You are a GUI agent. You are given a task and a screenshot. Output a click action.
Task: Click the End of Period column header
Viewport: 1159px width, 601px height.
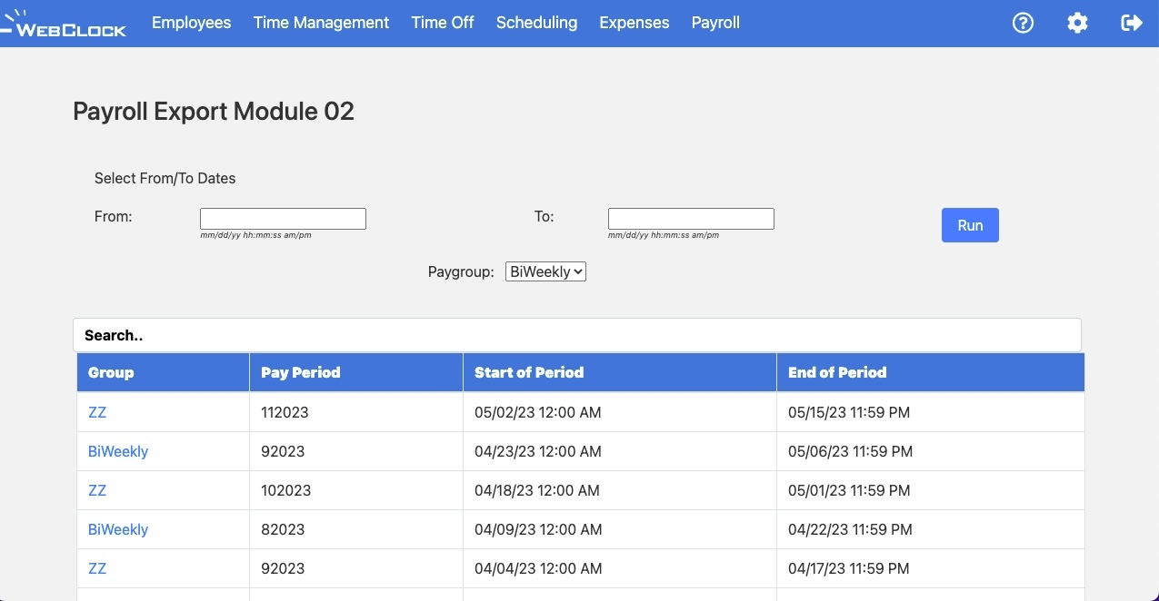(837, 372)
